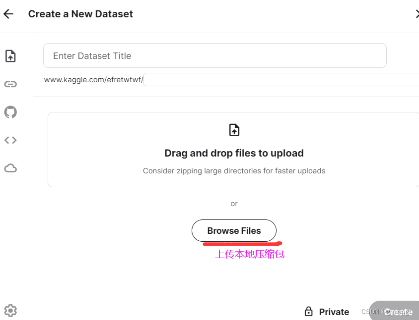Click the lock icon beside Private
The width and height of the screenshot is (419, 320).
[308, 312]
